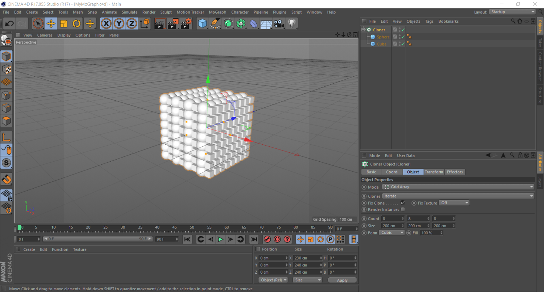Screen dimensions: 544x292
Task: Switch to Points mode
Action: (x=6, y=95)
